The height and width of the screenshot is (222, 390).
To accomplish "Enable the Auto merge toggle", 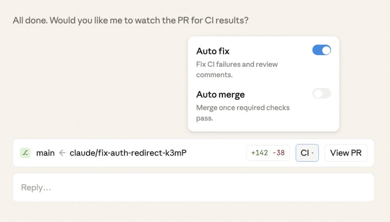I will click(321, 94).
